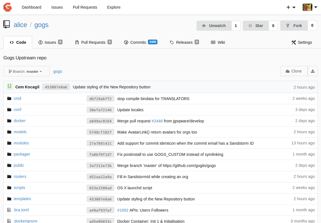Click the conf folder icon
The image size is (321, 223).
click(9, 110)
